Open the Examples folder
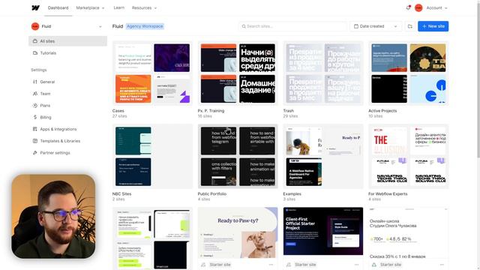Image resolution: width=480 pixels, height=270 pixels. tap(323, 157)
